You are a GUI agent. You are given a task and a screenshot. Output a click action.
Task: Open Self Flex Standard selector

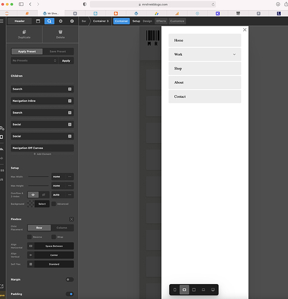[50, 264]
